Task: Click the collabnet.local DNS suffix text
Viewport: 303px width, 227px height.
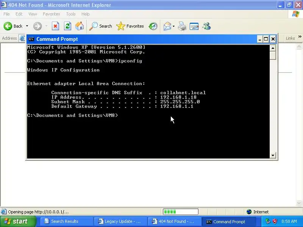Action: click(x=183, y=93)
